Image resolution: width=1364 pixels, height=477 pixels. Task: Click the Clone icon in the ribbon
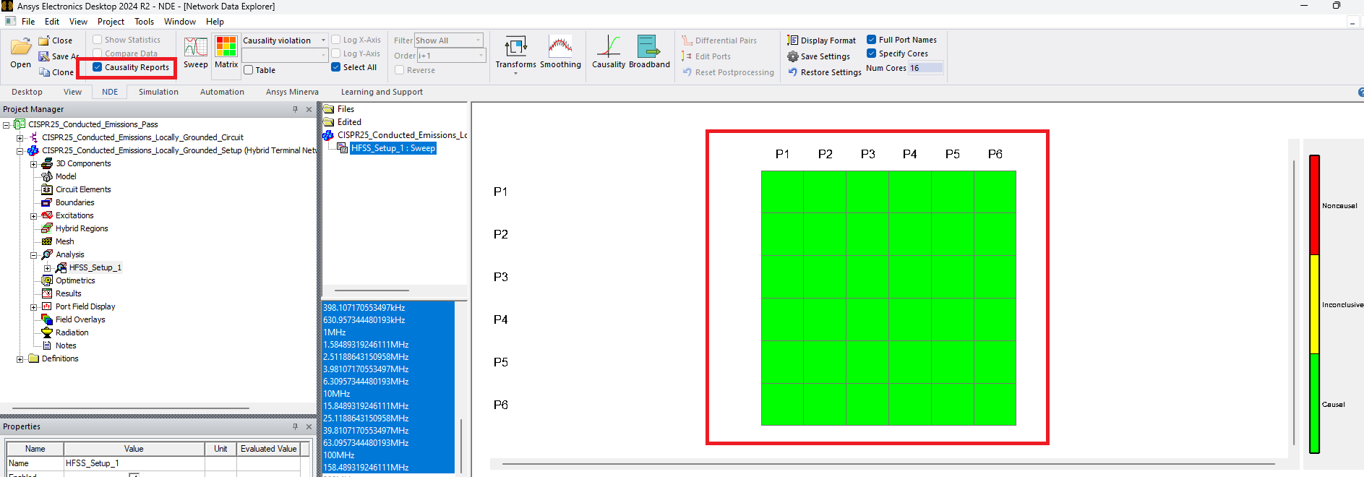pyautogui.click(x=43, y=72)
